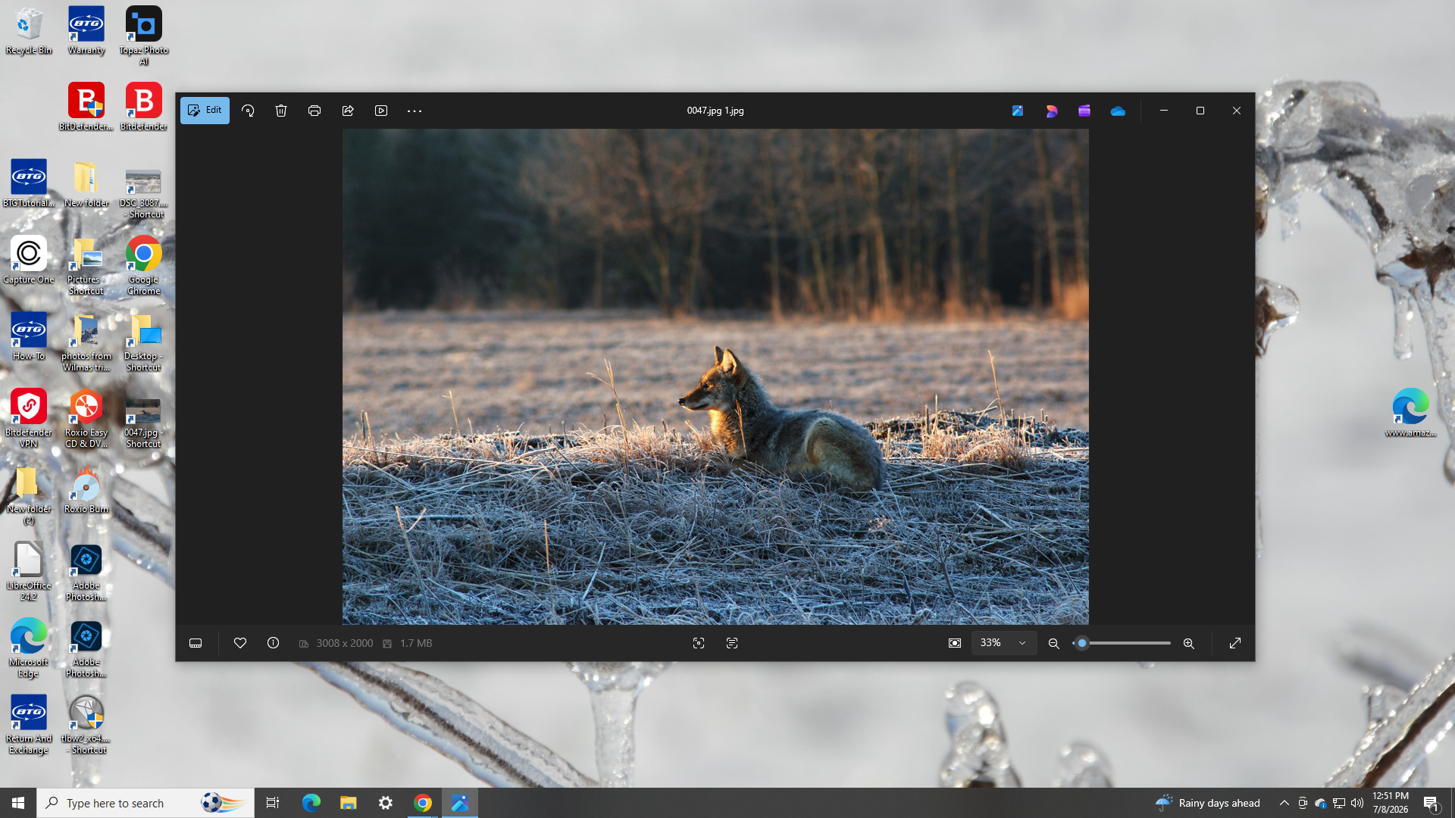Activate the visual search scan icon
This screenshot has width=1455, height=818.
click(699, 643)
